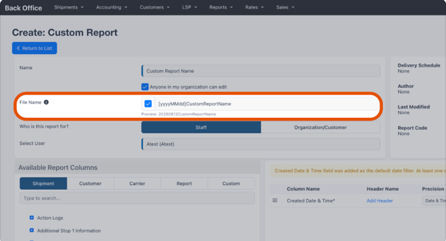Switch to the Carrier columns tab
The image size is (446, 241).
tap(137, 184)
